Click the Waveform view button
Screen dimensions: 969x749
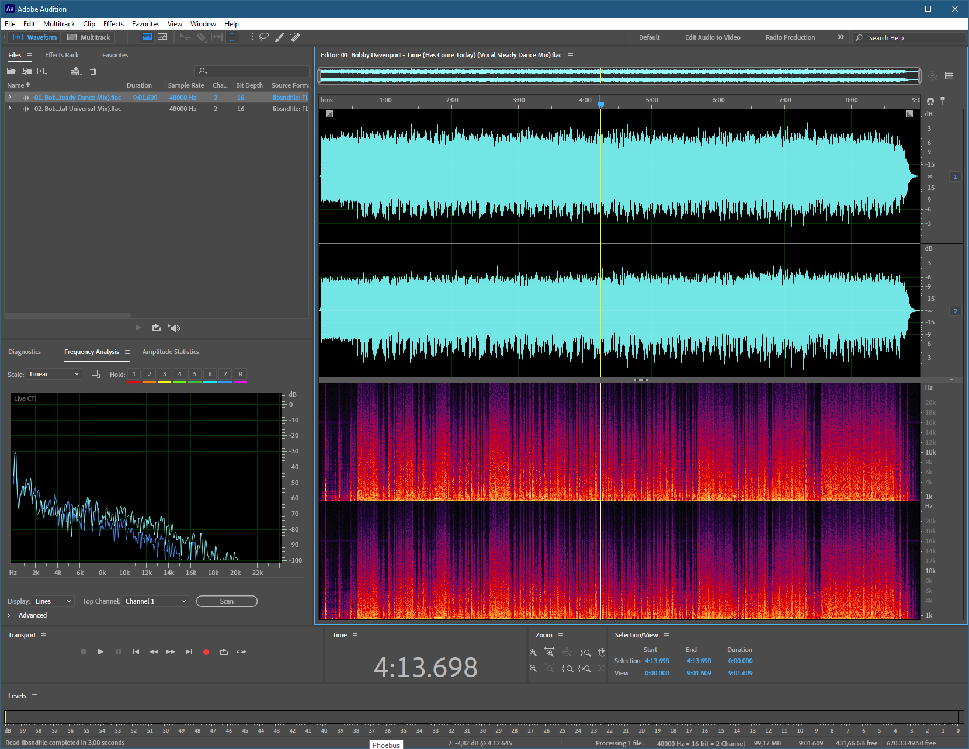click(35, 37)
